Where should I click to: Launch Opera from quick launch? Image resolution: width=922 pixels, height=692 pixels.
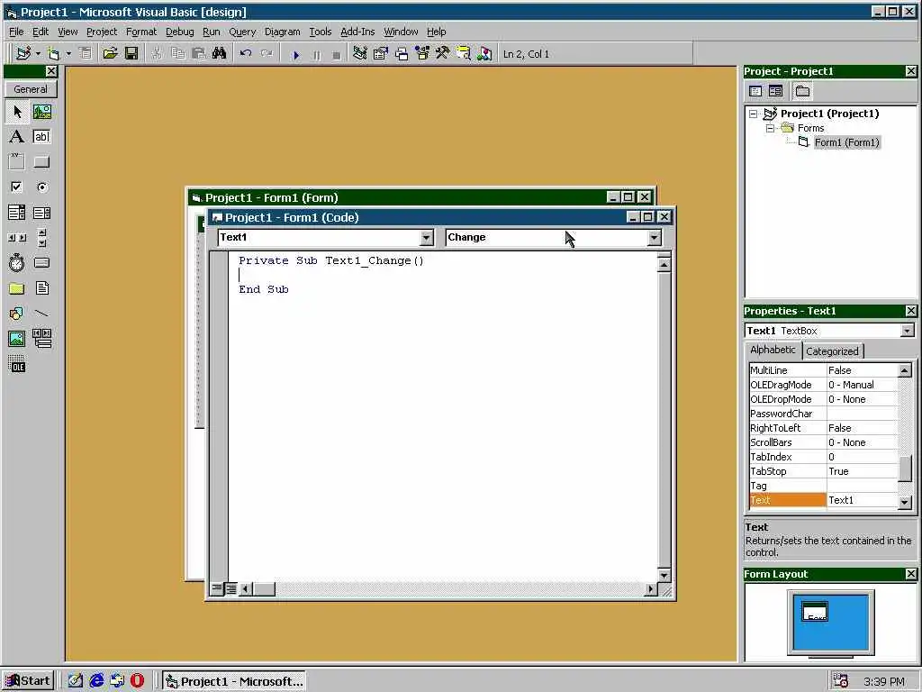tap(137, 681)
